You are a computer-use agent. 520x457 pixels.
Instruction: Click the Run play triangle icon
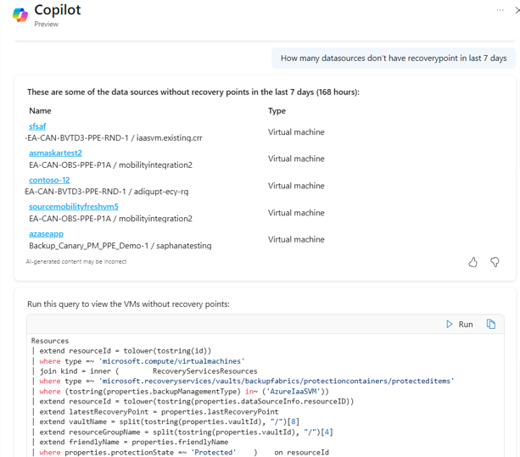click(x=450, y=324)
